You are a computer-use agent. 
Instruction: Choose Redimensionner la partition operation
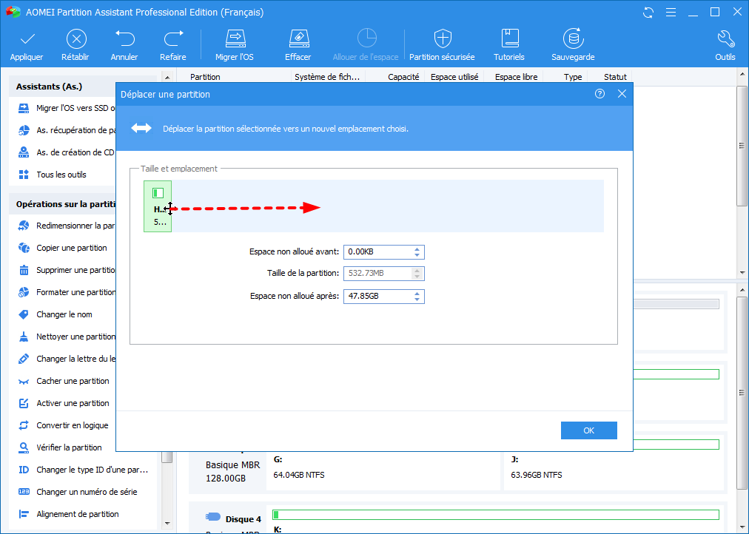(x=67, y=226)
